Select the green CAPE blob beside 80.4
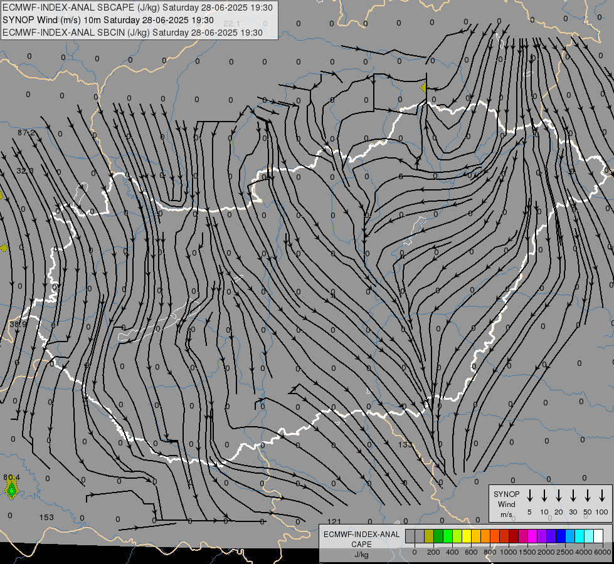This screenshot has width=614, height=564. point(12,490)
